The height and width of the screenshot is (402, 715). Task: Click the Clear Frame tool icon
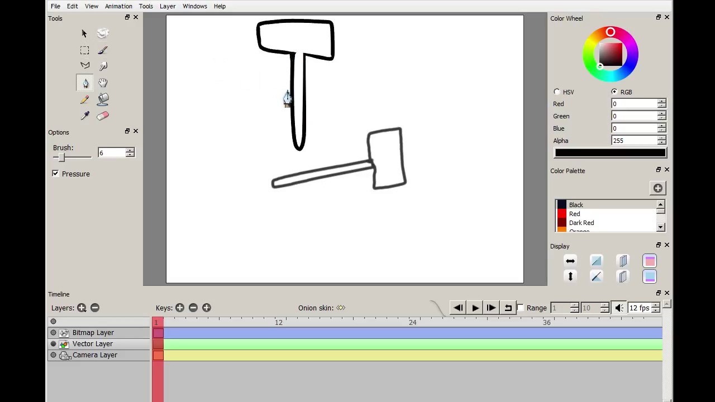(103, 33)
